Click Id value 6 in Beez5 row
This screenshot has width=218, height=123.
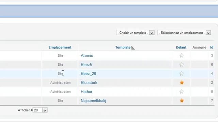click(212, 65)
